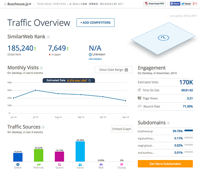The image size is (200, 172).
Task: Click the Mail envelope icon
Action: (x=101, y=165)
